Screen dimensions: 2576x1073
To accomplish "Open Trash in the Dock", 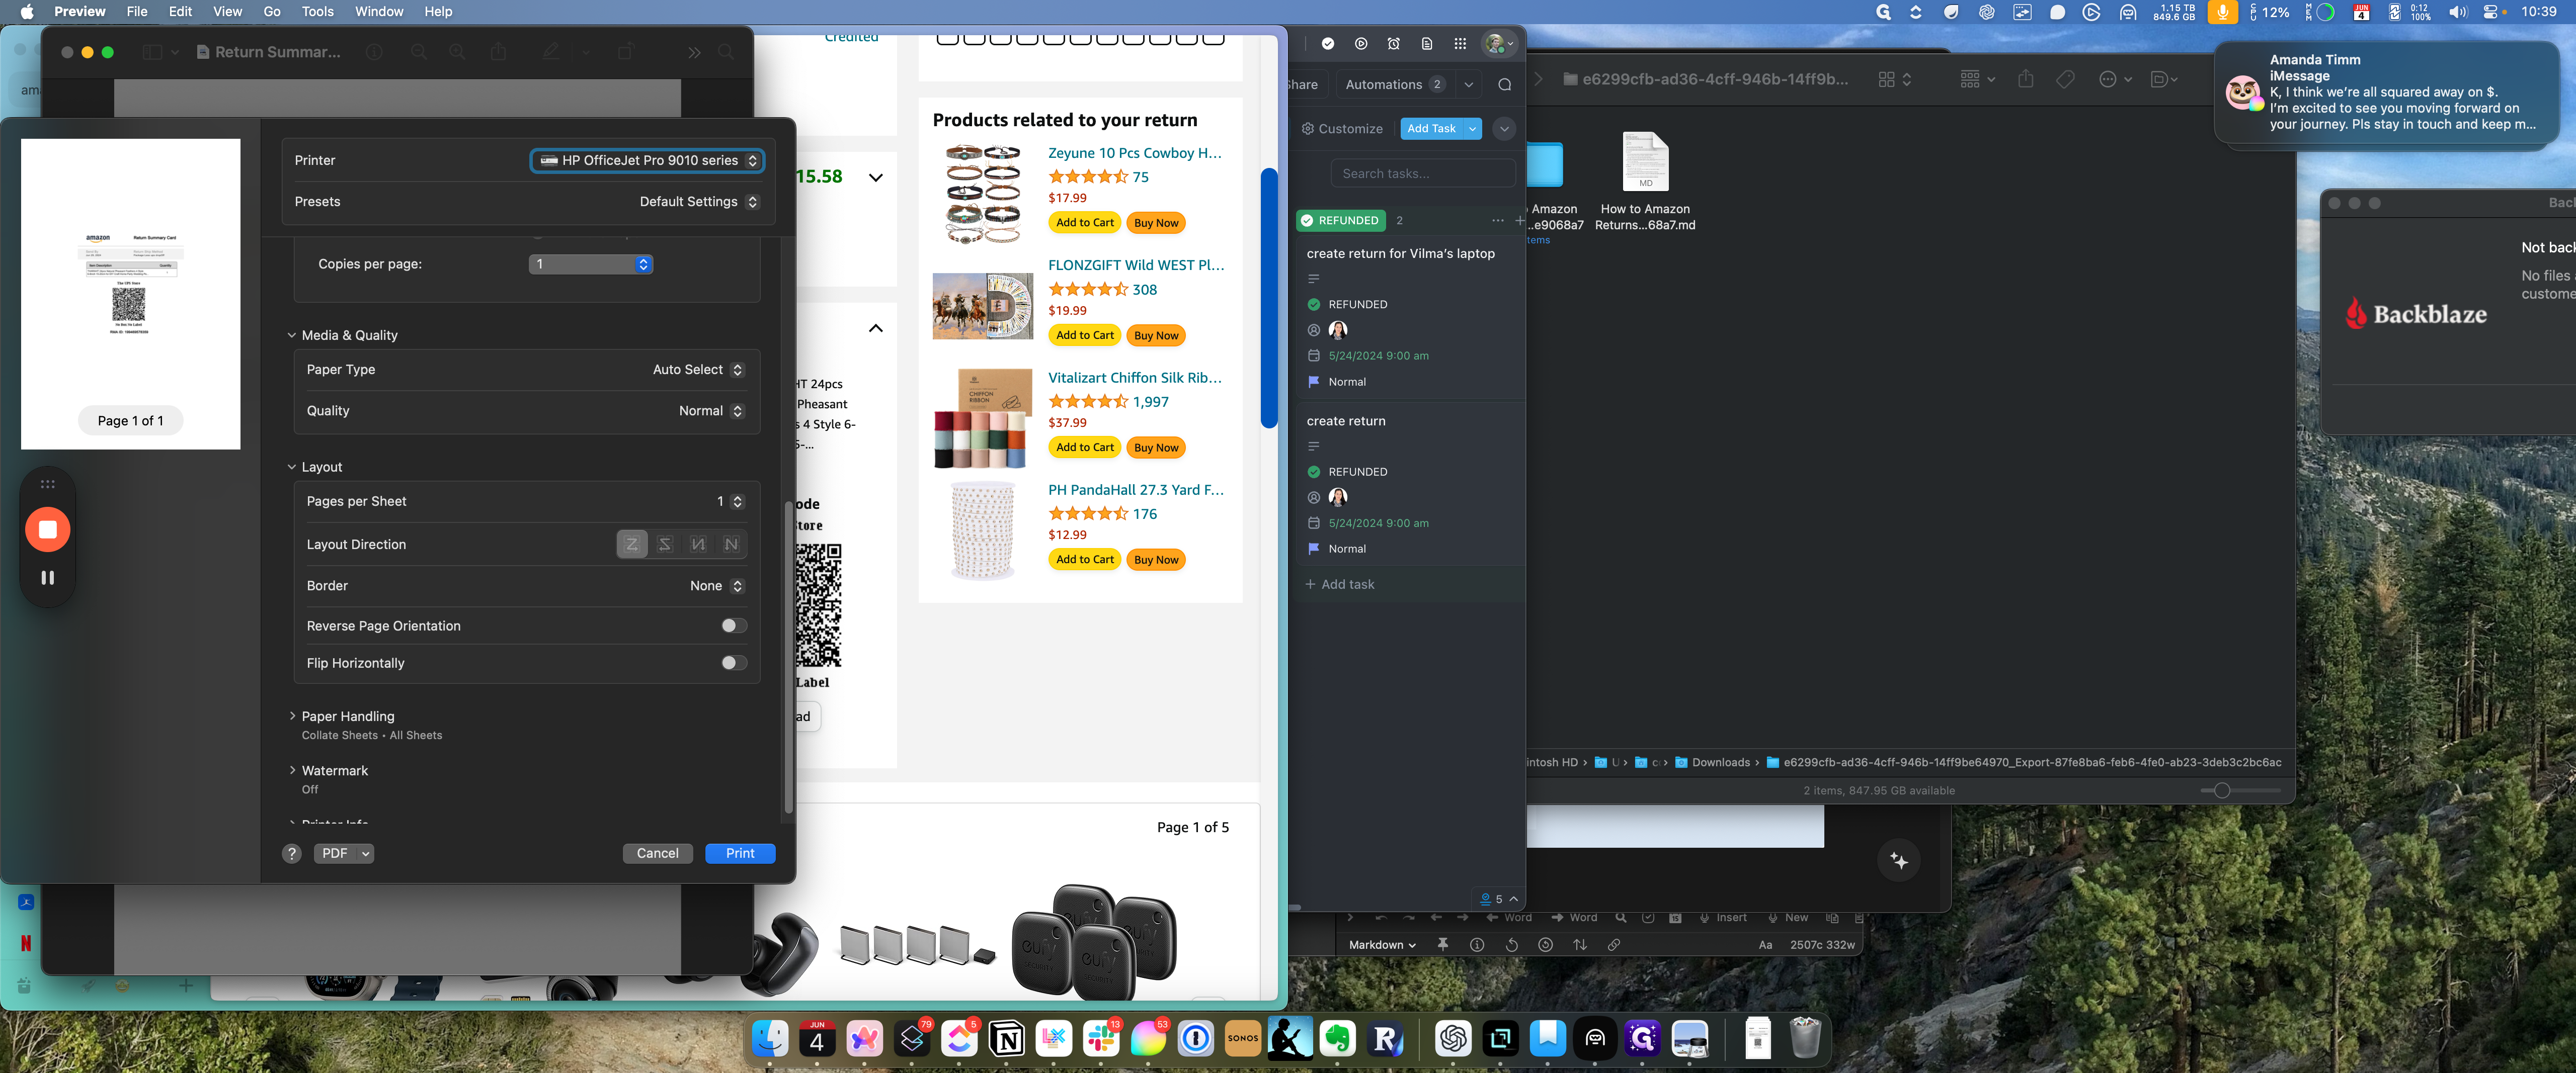I will [x=1805, y=1039].
